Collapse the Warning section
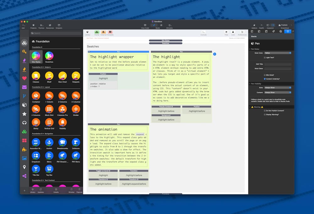The height and width of the screenshot is (214, 314). (250, 107)
